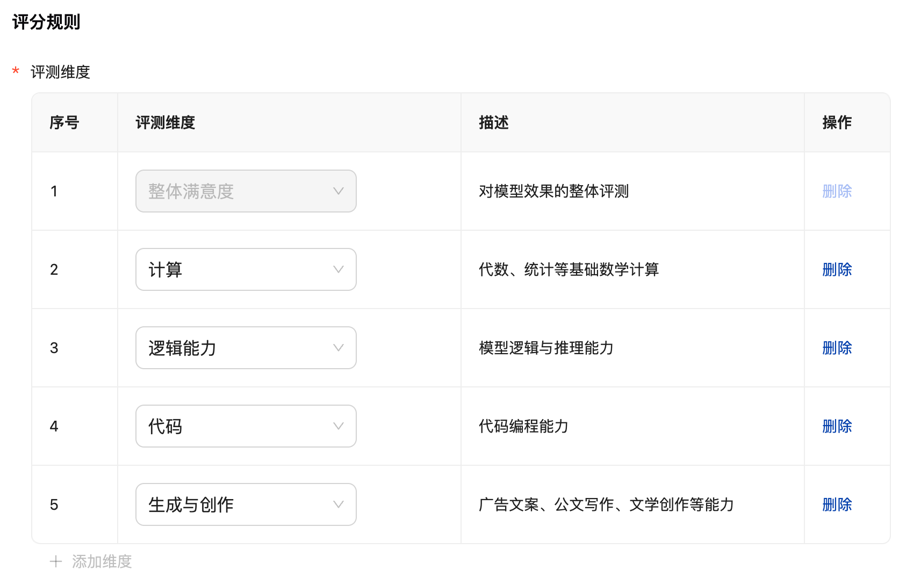Click 删除 for the 代码 row

(837, 426)
